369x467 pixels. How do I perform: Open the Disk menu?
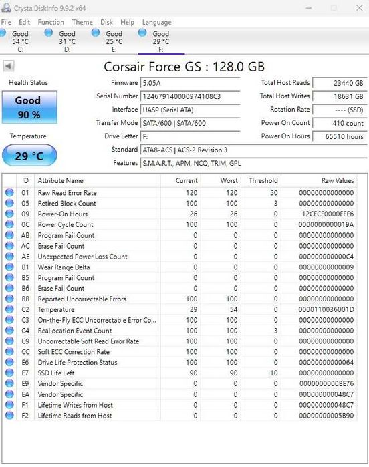[x=106, y=22]
